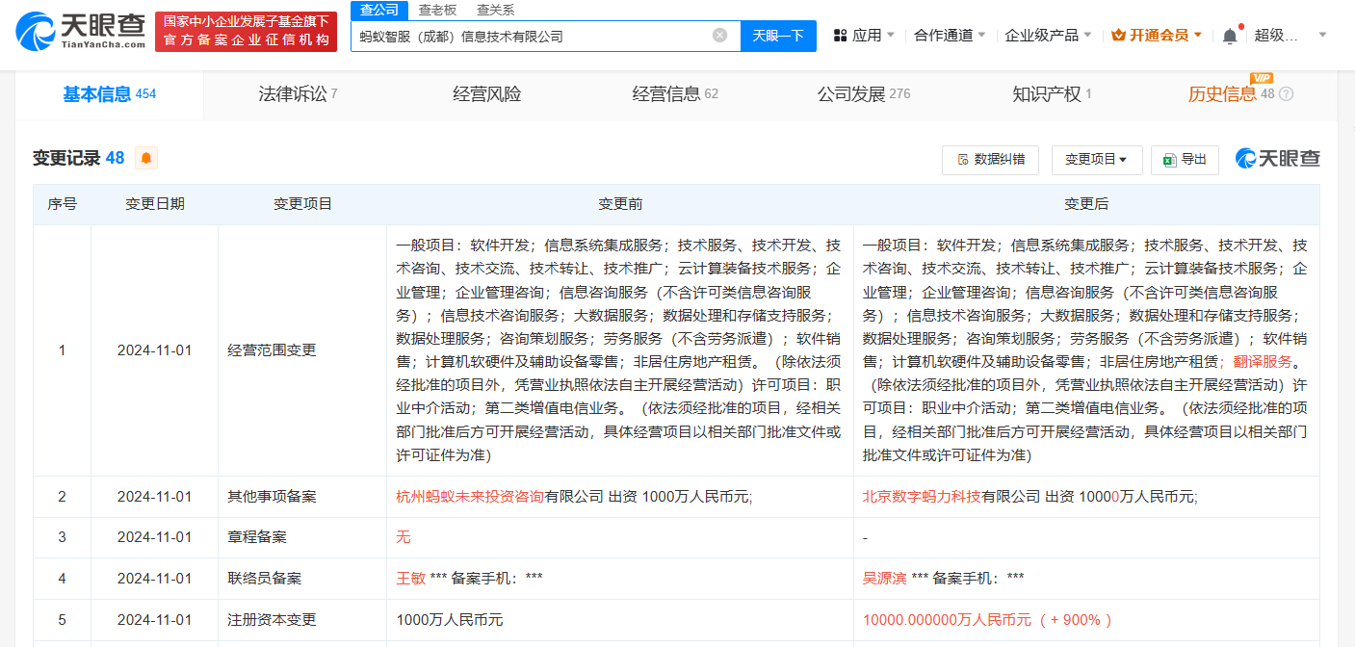Click the 变更记录 48 heading
Viewport: 1355px width, 647px height.
pyautogui.click(x=79, y=158)
